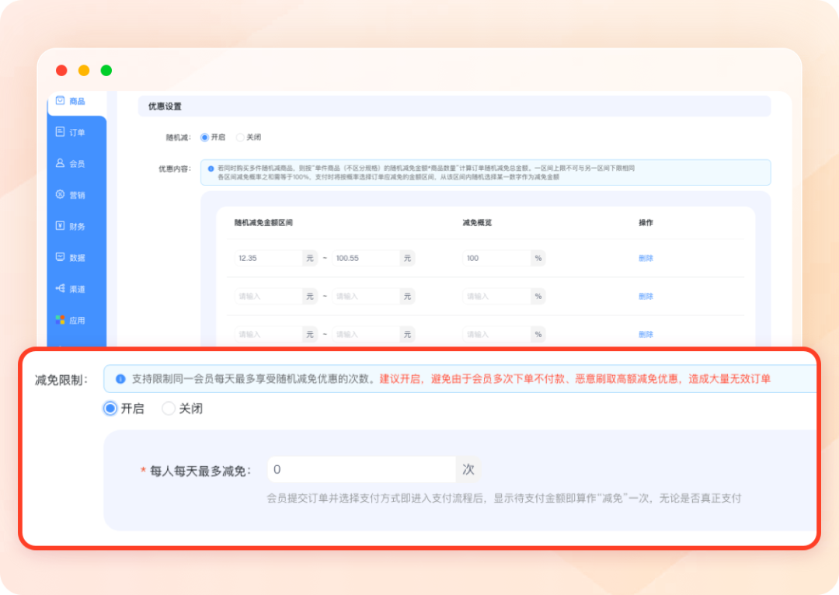
Task: Open the 订单 sidebar section
Action: [71, 132]
